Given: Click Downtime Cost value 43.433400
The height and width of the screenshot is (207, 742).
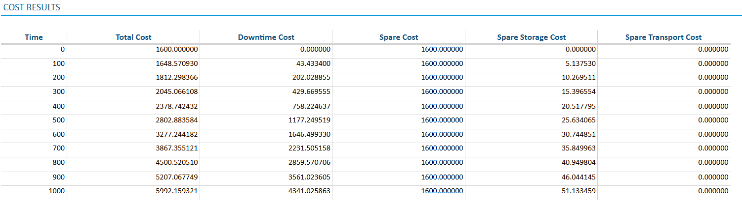Looking at the screenshot, I should 313,63.
